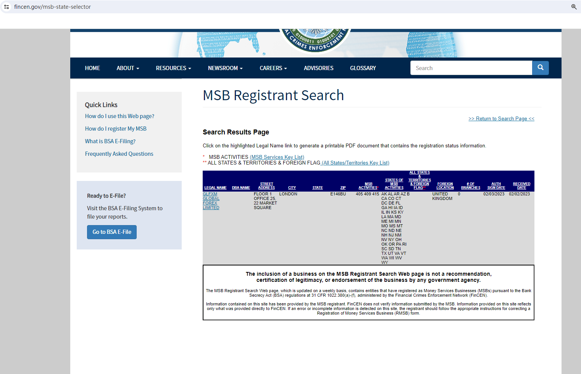Sort by STREET ADDRESS column header
The image size is (581, 374).
266,186
